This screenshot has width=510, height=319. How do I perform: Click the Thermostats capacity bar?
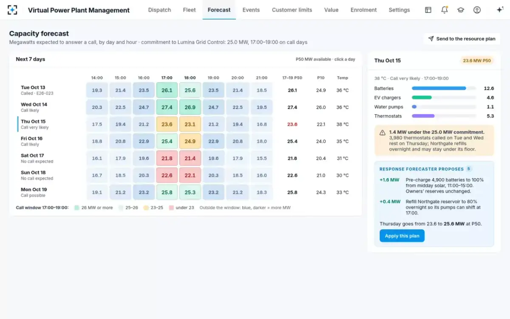coord(444,116)
